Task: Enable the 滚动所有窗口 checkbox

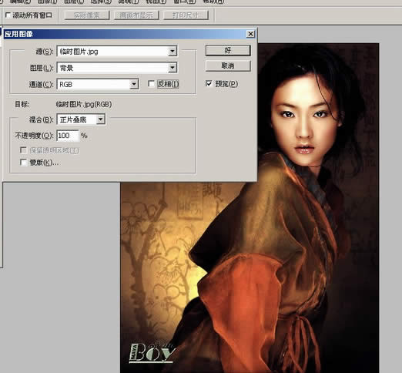Action: coord(8,15)
